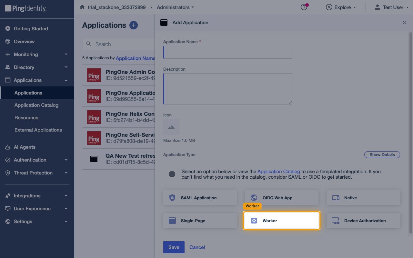413x258 pixels.
Task: Expand the Threat Protection menu
Action: [x=66, y=173]
